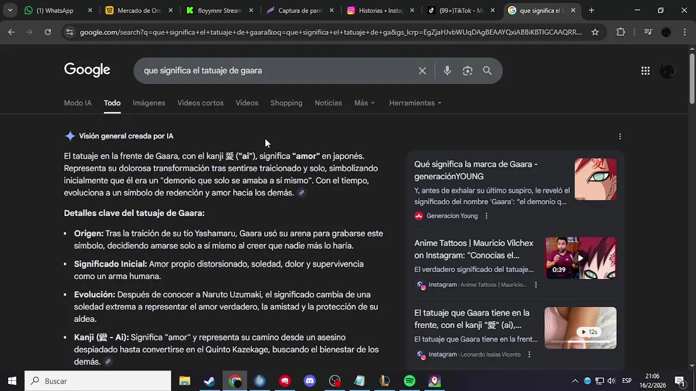Close the TikTok browser tab

493,10
